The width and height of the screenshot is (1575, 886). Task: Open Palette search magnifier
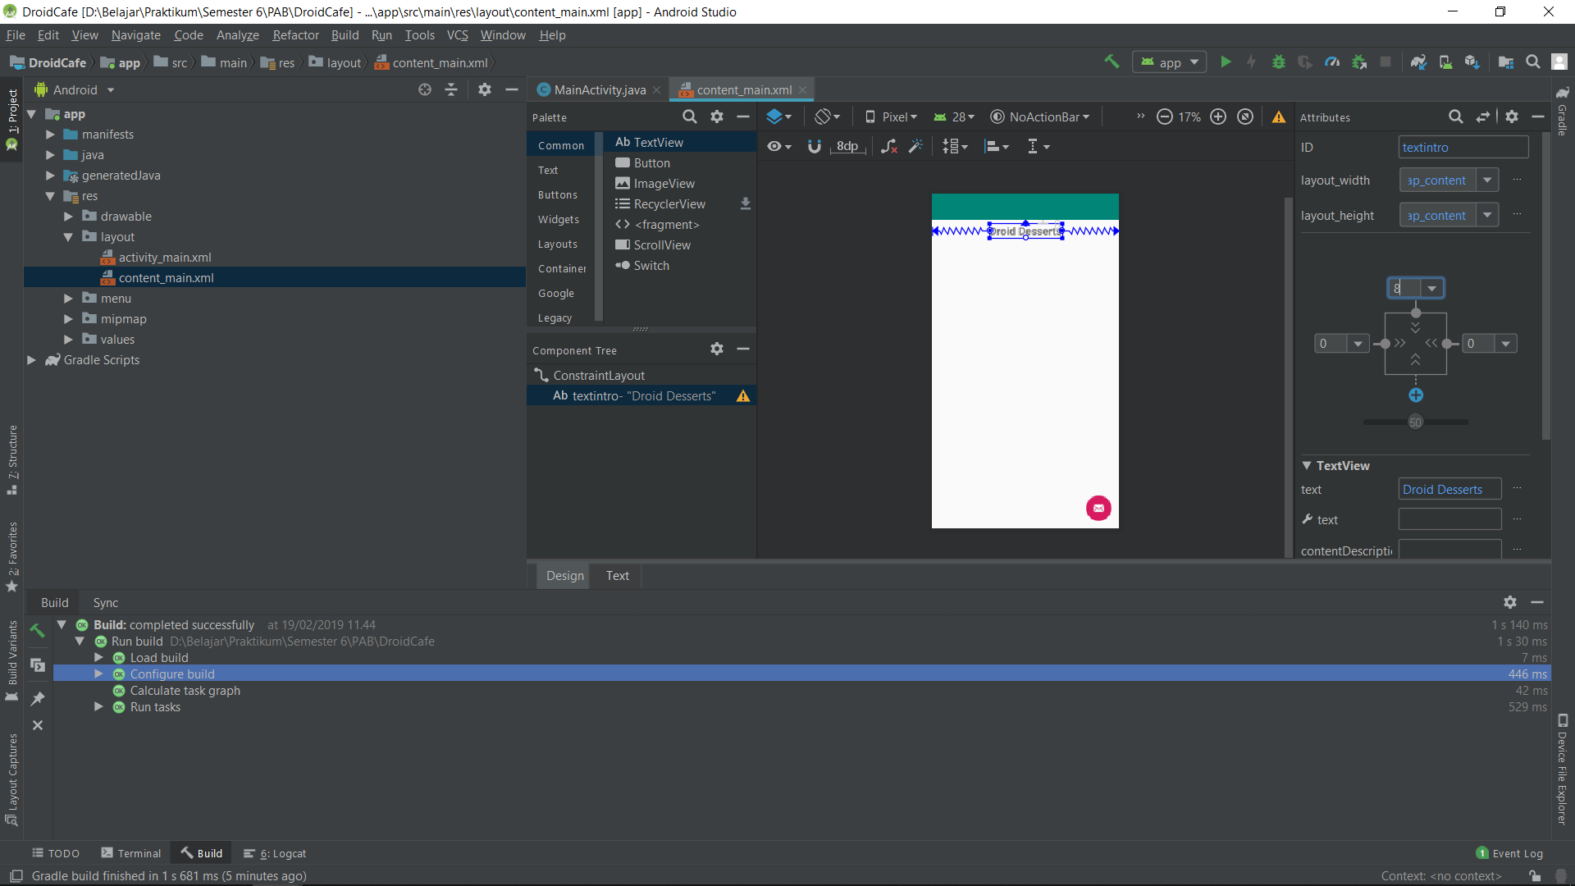690,117
